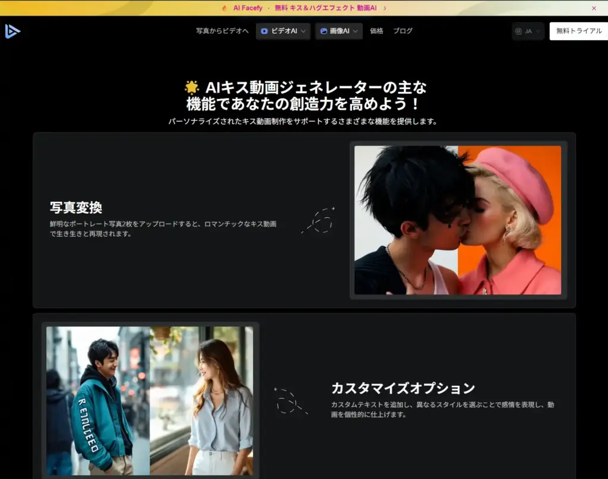The height and width of the screenshot is (479, 608).
Task: Expand the ビデオAI dropdown
Action: point(283,31)
